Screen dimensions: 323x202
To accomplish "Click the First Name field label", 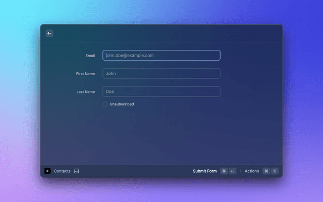I will click(x=85, y=74).
